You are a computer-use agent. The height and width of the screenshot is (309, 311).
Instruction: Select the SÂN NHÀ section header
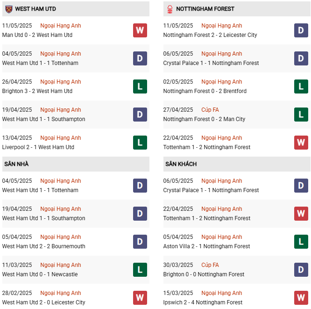(76, 164)
